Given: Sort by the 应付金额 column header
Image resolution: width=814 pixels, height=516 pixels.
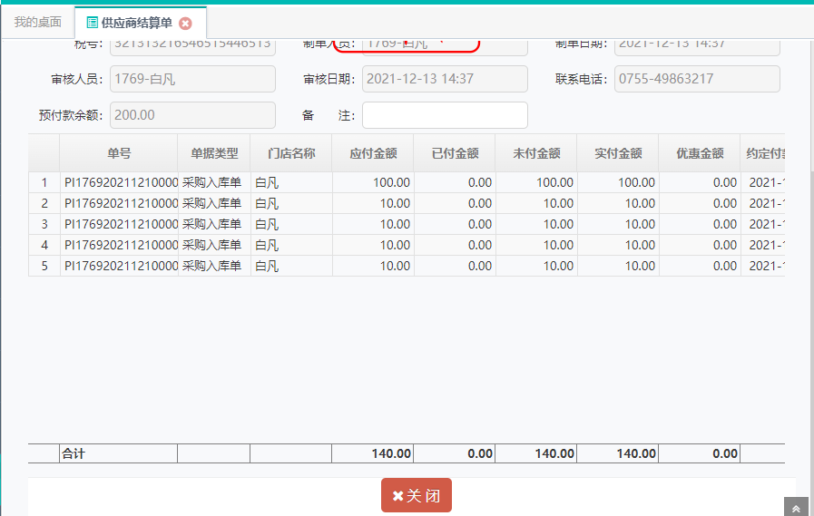Looking at the screenshot, I should (373, 153).
